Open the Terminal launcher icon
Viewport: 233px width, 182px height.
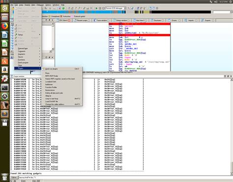point(5,88)
